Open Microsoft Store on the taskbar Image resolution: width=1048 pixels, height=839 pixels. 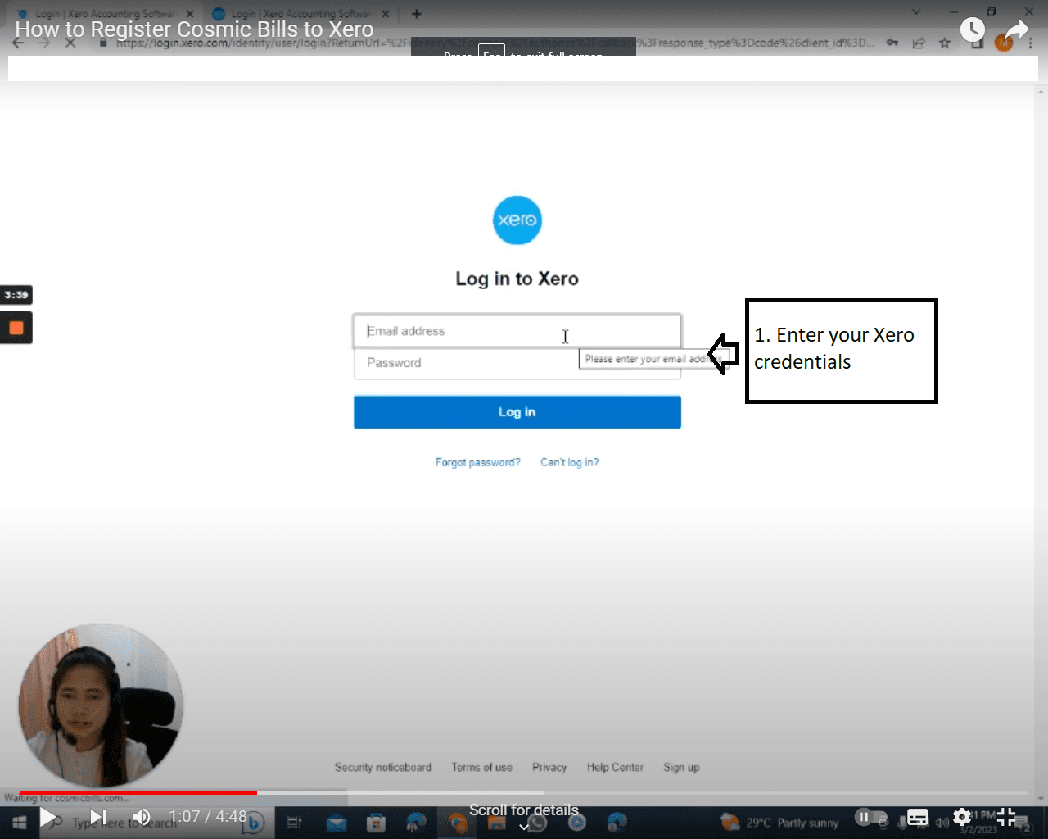point(376,822)
